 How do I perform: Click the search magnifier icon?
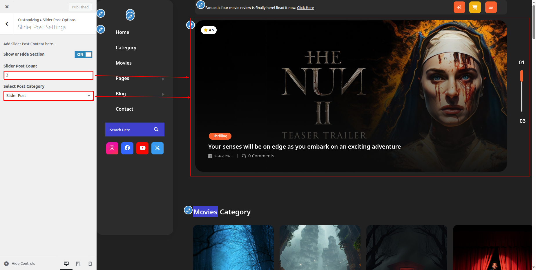156,129
